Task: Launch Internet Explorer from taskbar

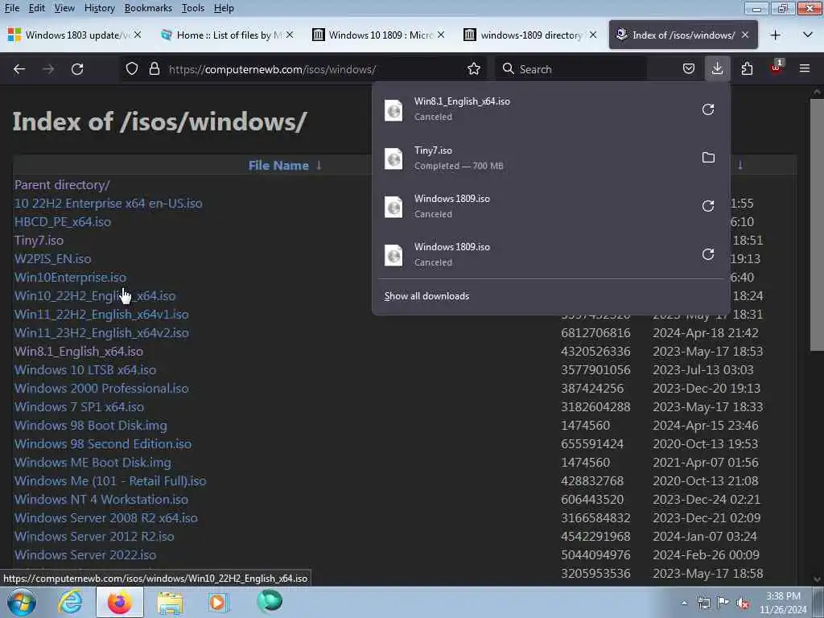Action: pos(70,602)
